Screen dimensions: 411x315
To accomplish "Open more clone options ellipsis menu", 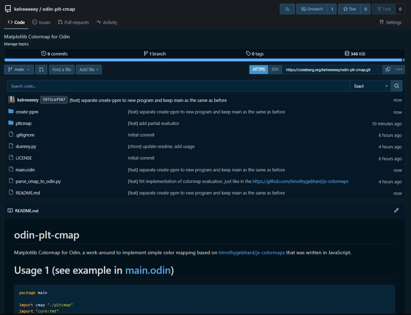I will tap(399, 70).
